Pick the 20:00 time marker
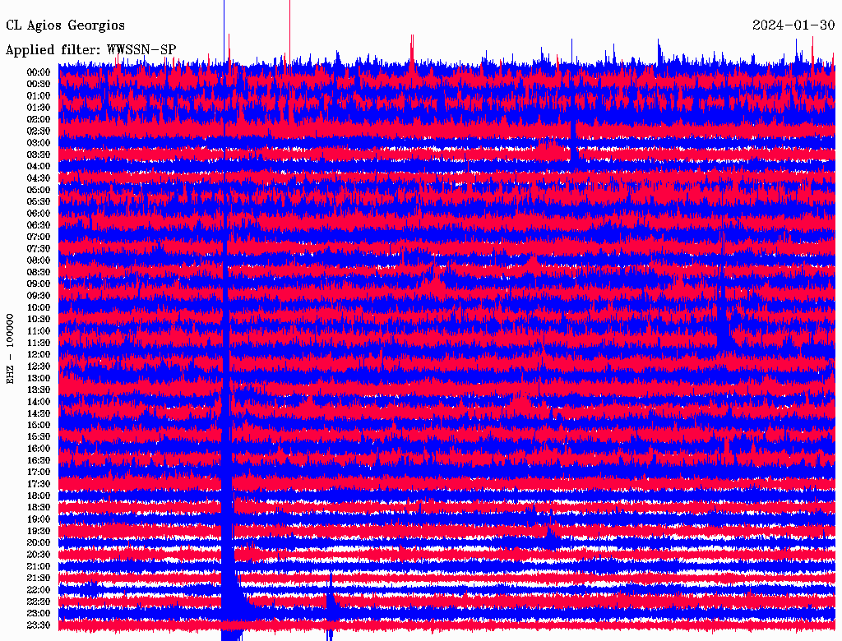 point(39,543)
